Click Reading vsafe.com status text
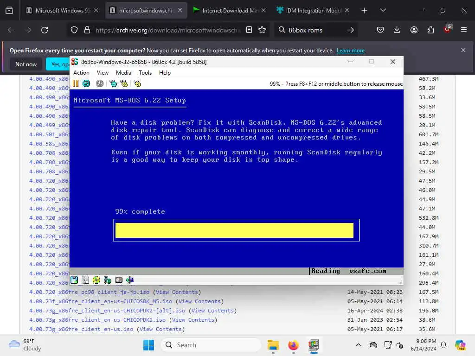Screen dimensions: 475x356 [349, 271]
